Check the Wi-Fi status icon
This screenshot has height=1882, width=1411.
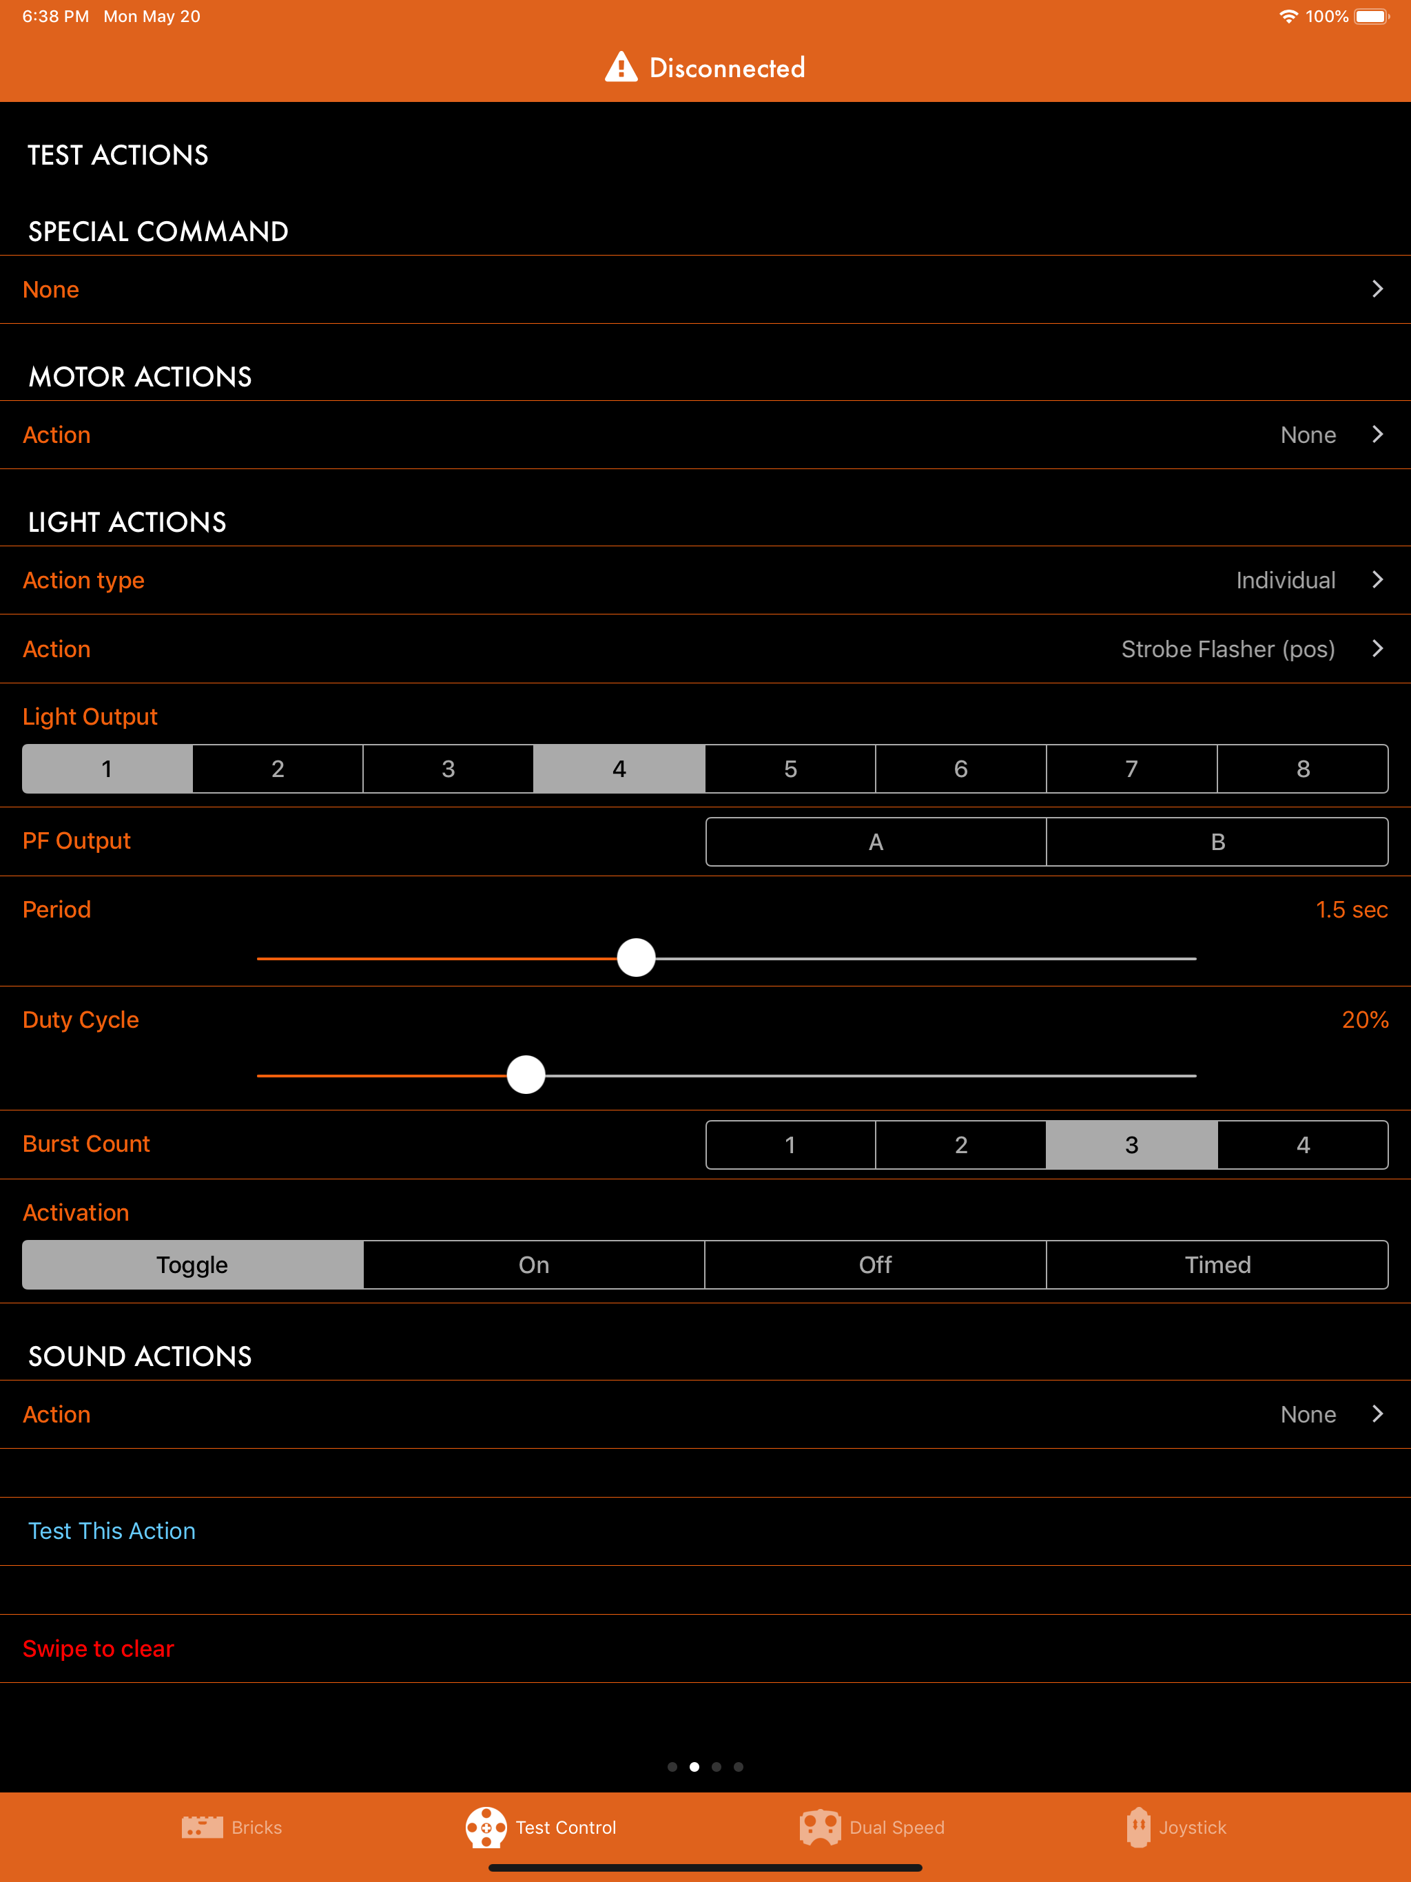point(1288,16)
